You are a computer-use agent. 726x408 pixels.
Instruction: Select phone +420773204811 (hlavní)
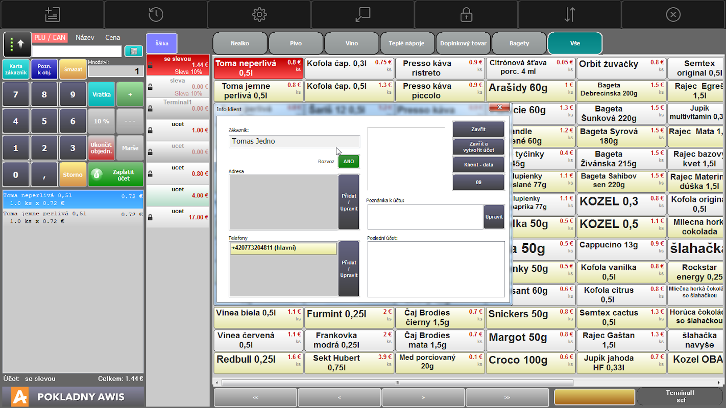[283, 248]
